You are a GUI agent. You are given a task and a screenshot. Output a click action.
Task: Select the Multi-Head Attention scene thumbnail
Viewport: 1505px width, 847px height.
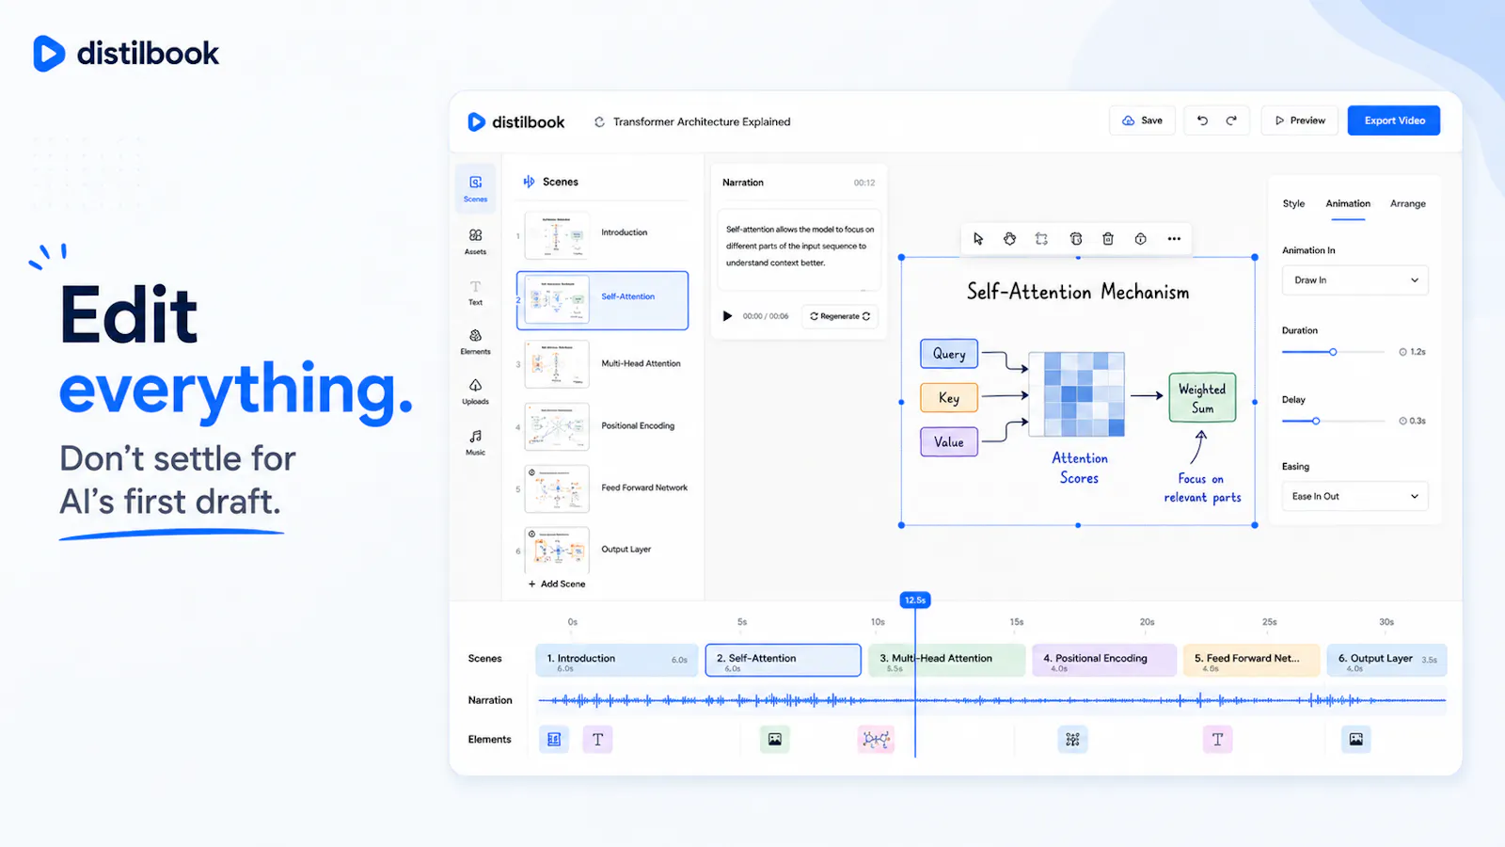tap(557, 363)
